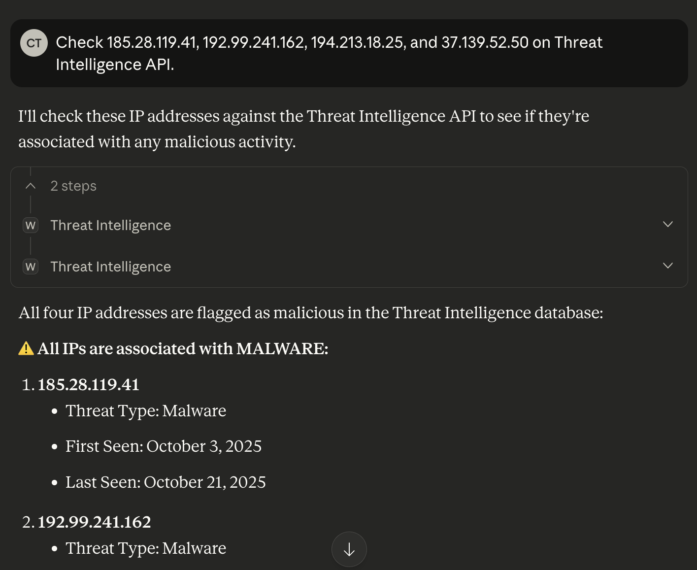Open the second Threat Intelligence step label
The image size is (697, 570).
[x=110, y=267]
